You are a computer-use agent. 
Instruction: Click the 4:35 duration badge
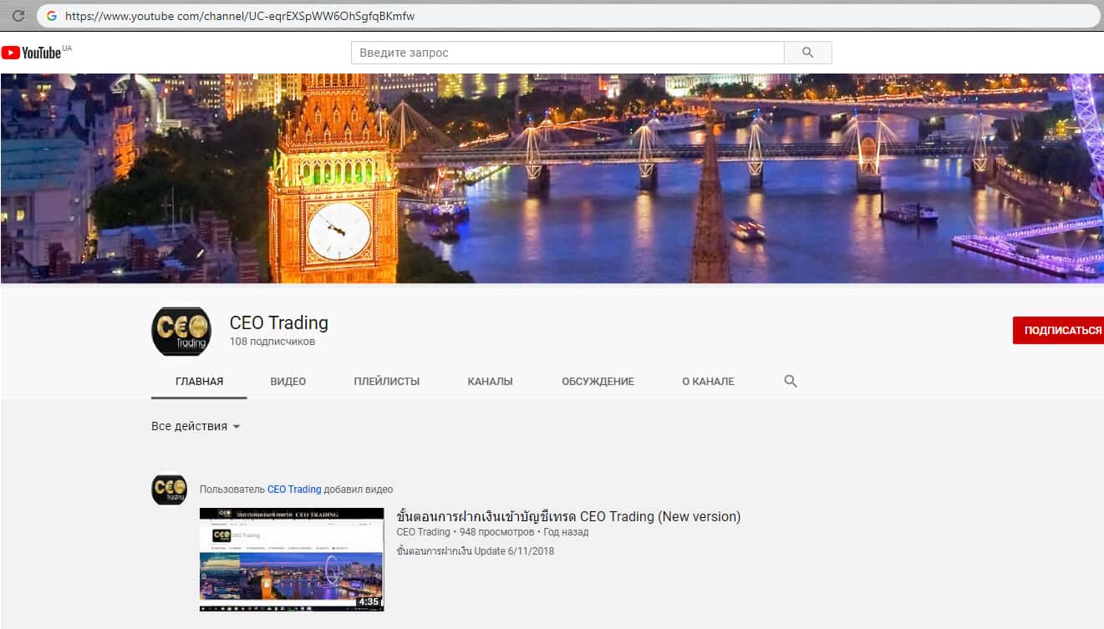tap(369, 601)
